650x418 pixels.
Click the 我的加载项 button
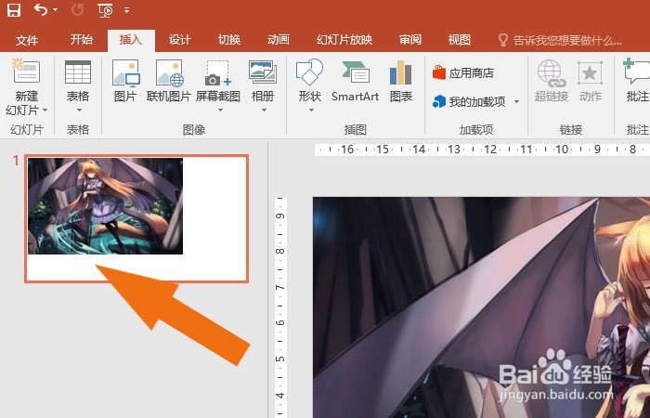(x=469, y=101)
